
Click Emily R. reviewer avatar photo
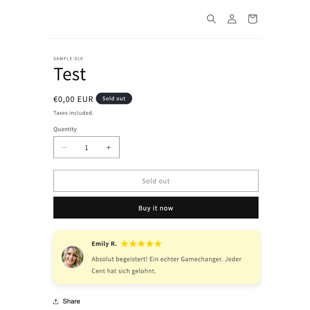click(x=72, y=257)
